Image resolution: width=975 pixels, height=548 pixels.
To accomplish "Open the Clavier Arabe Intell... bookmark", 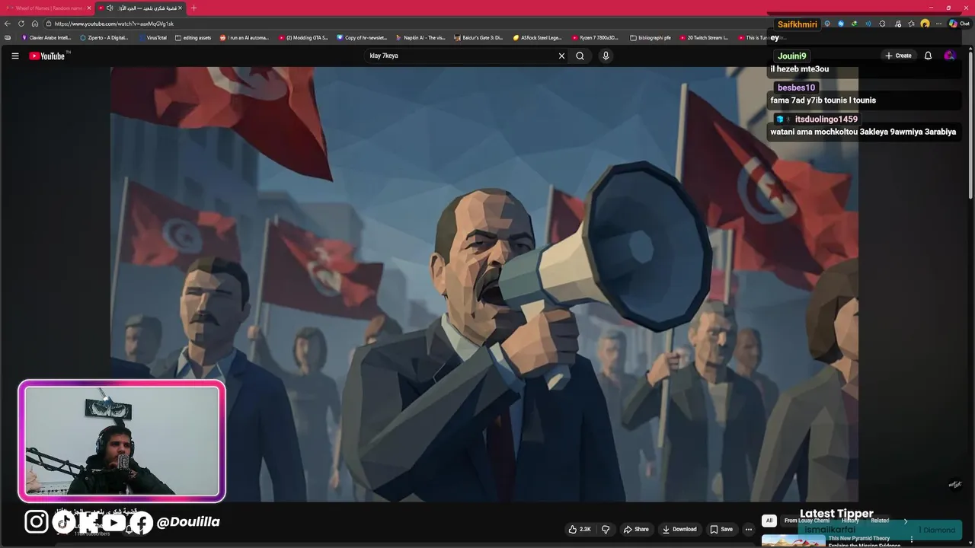I will click(46, 37).
